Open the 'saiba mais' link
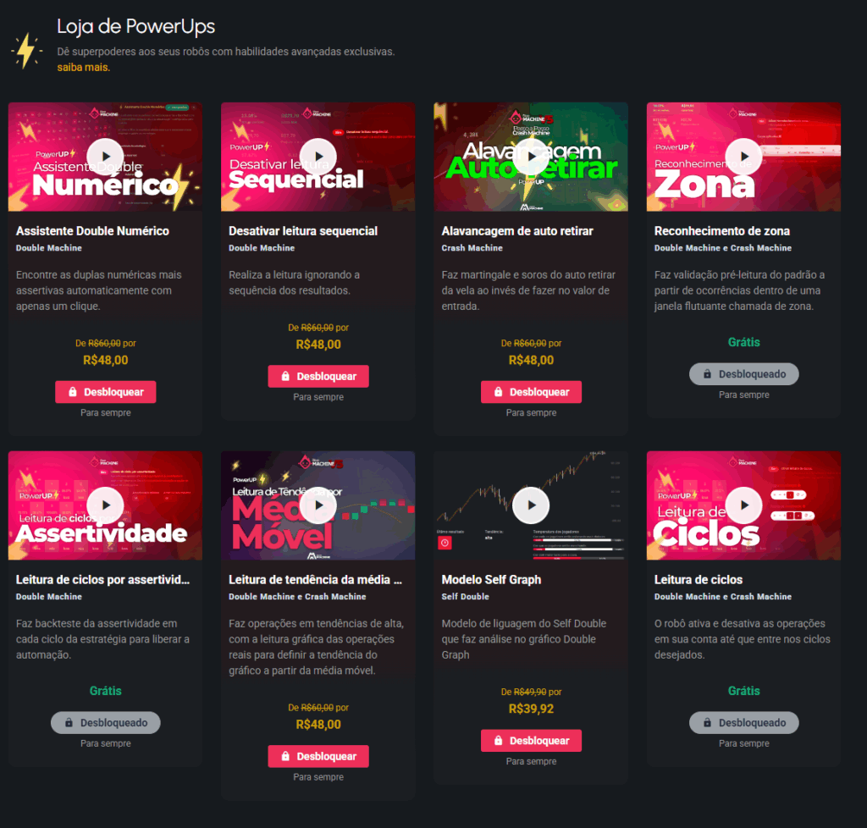867x828 pixels. (x=84, y=68)
